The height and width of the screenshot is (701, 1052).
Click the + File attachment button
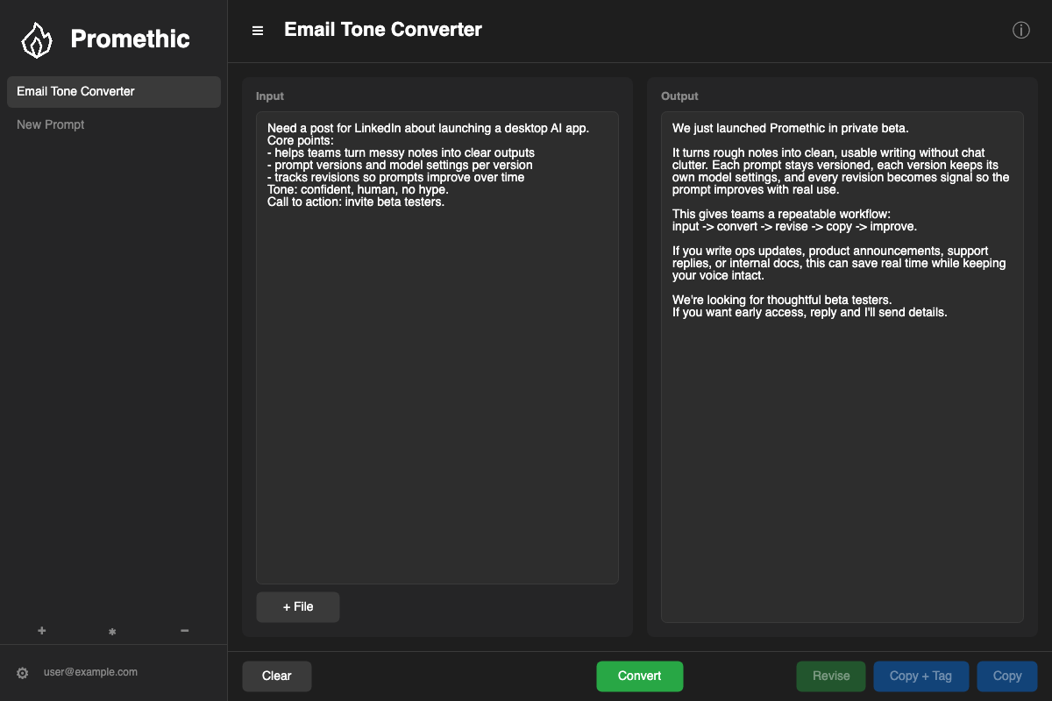coord(297,606)
